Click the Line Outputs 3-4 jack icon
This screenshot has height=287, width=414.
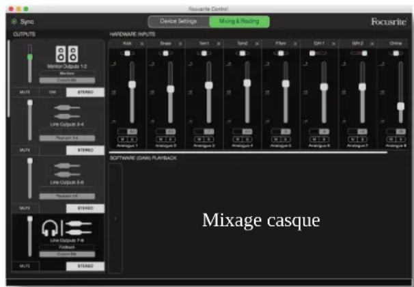(67, 112)
